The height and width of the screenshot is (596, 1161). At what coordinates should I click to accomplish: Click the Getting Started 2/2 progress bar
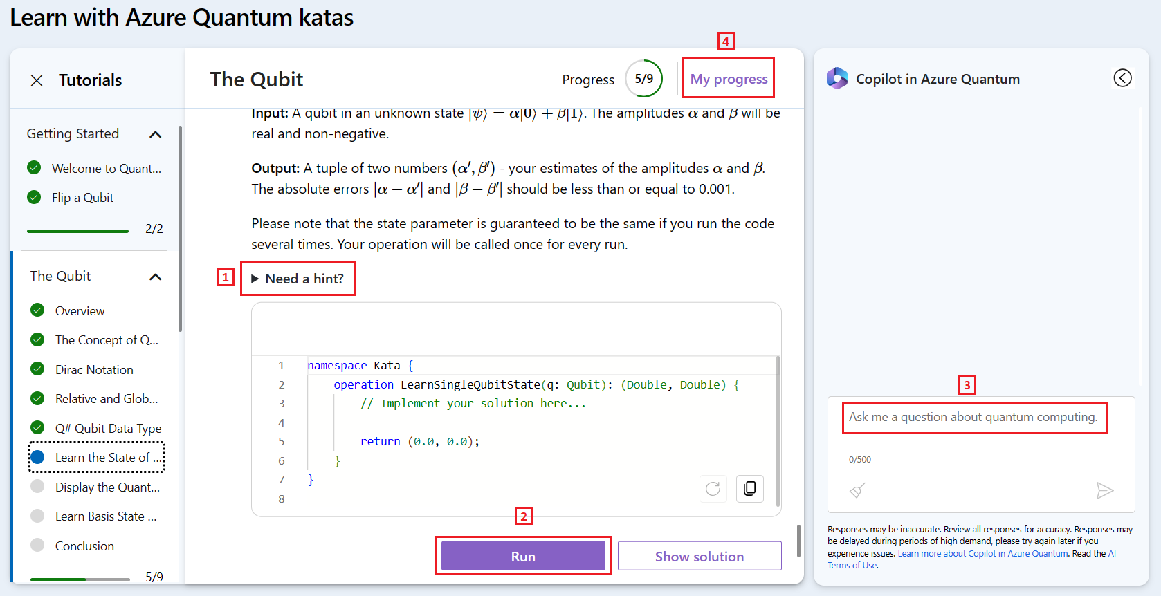(x=77, y=231)
